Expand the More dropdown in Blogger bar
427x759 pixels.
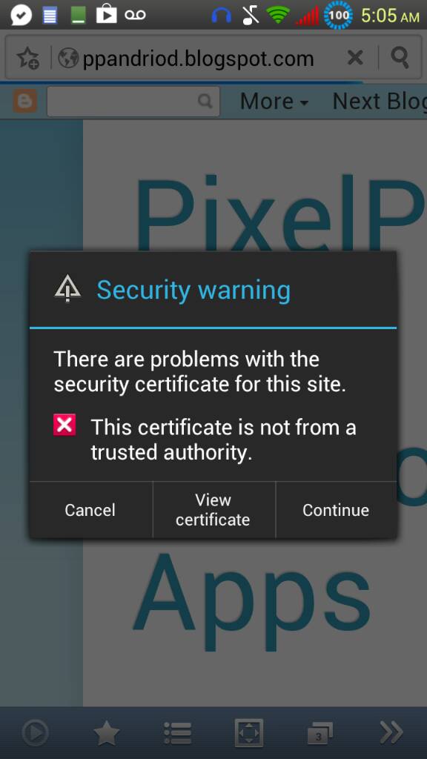point(274,102)
